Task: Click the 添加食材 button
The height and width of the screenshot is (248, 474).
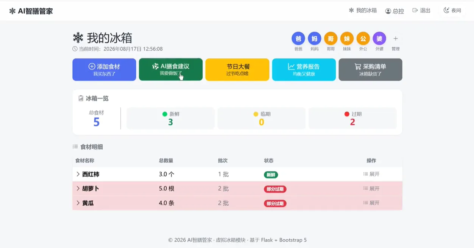Action: tap(104, 69)
